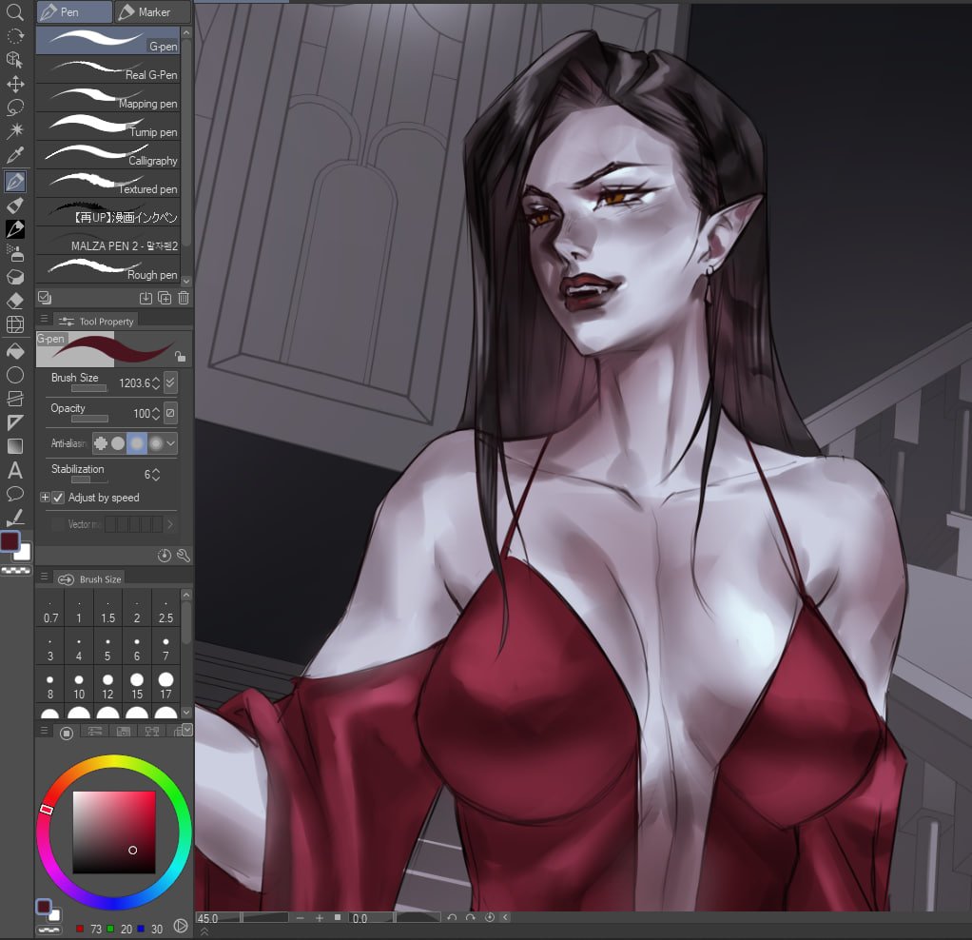Open the Tool Property panel menu
Image resolution: width=972 pixels, height=940 pixels.
tap(45, 321)
